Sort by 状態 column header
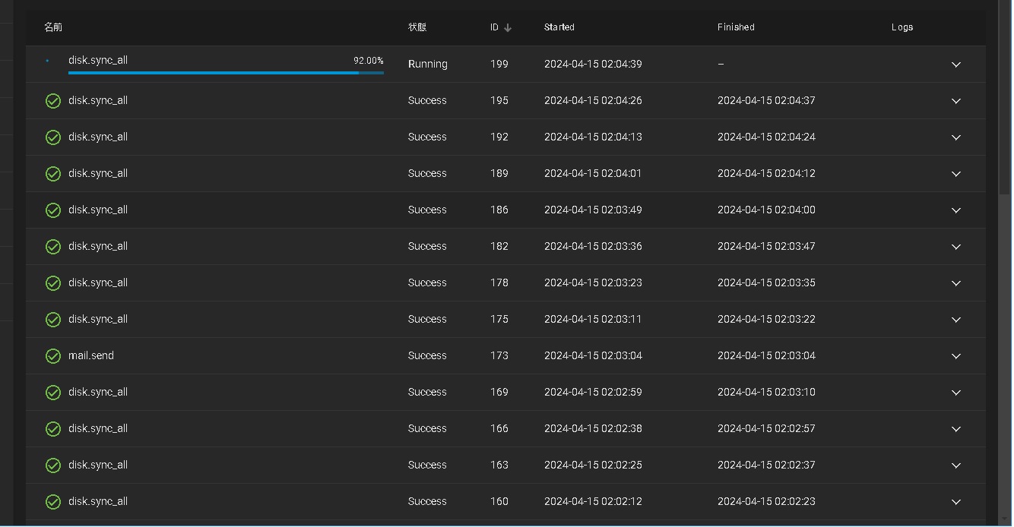Viewport: 1014px width, 527px height. pos(417,27)
